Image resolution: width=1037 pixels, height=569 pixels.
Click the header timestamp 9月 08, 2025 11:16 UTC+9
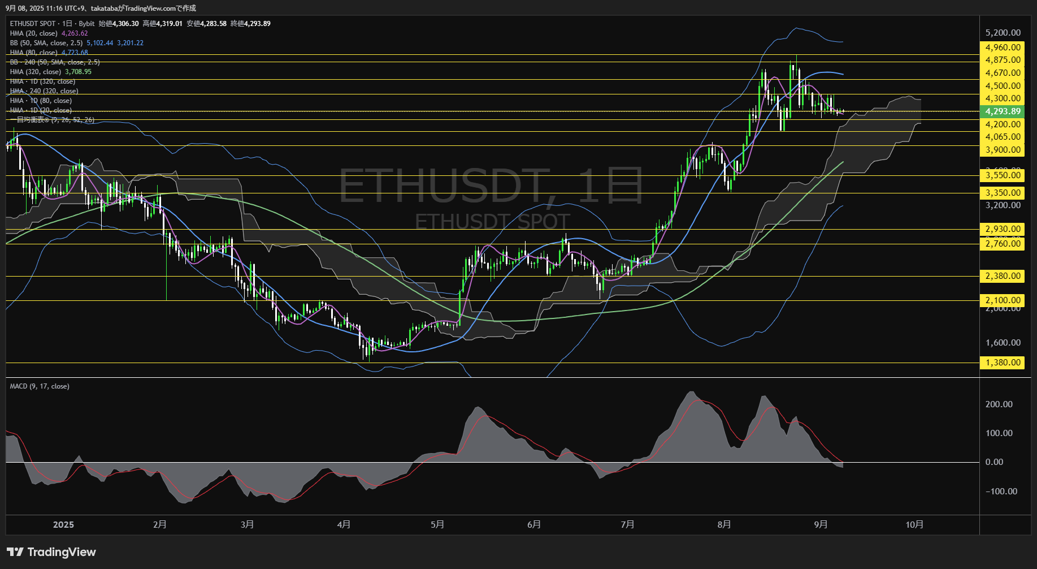(44, 8)
